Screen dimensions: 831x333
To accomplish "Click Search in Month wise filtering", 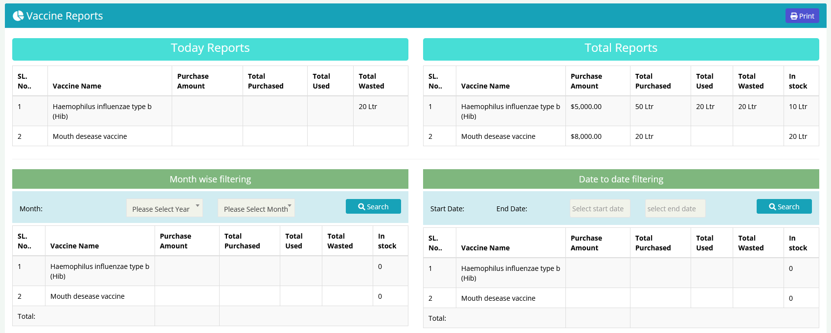I will pos(373,207).
